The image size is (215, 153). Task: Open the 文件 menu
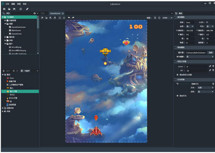(x=7, y=4)
